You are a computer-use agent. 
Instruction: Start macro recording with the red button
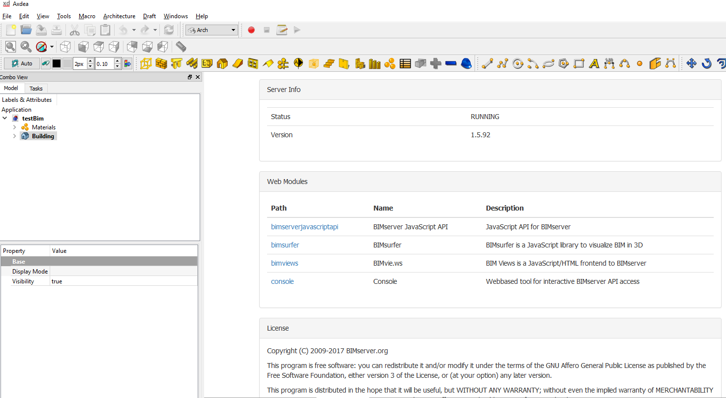click(251, 30)
